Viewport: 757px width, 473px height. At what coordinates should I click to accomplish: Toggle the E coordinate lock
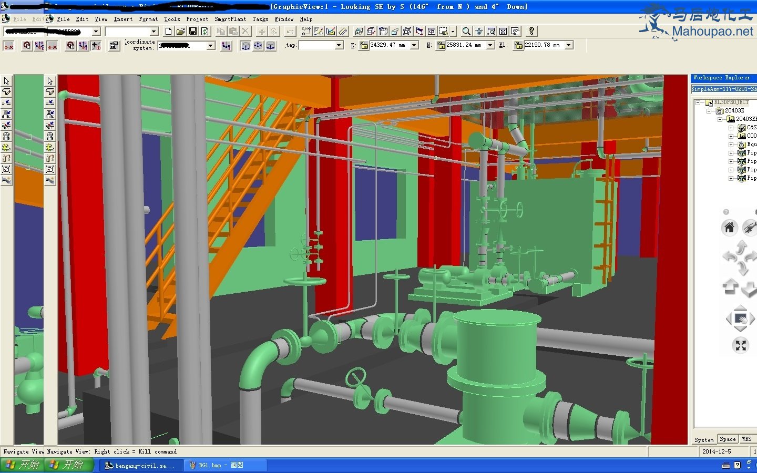click(x=364, y=46)
